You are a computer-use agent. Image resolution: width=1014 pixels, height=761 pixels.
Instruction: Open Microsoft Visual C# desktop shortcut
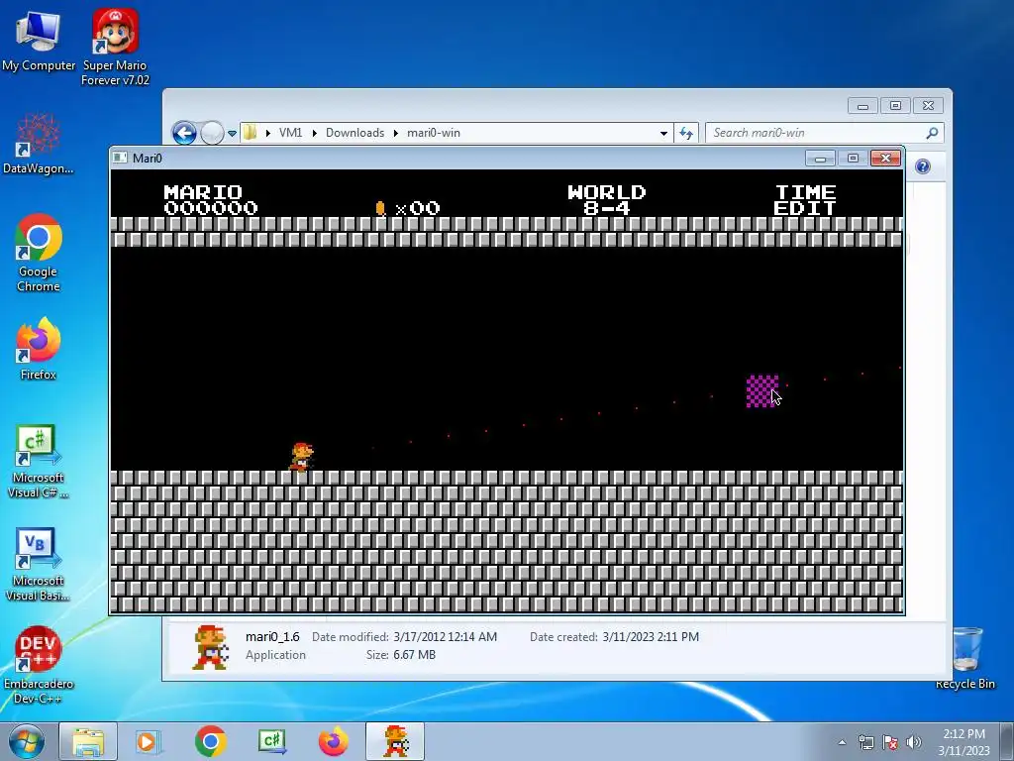39,462
